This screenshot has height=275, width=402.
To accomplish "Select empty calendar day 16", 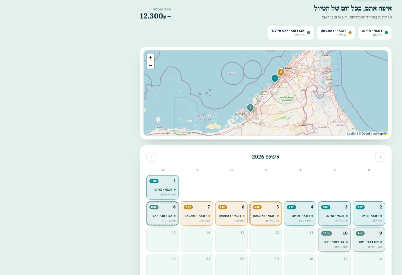I will [x=369, y=265].
